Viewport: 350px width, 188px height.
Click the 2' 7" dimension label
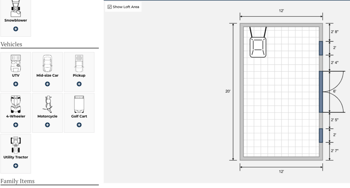coord(335,151)
